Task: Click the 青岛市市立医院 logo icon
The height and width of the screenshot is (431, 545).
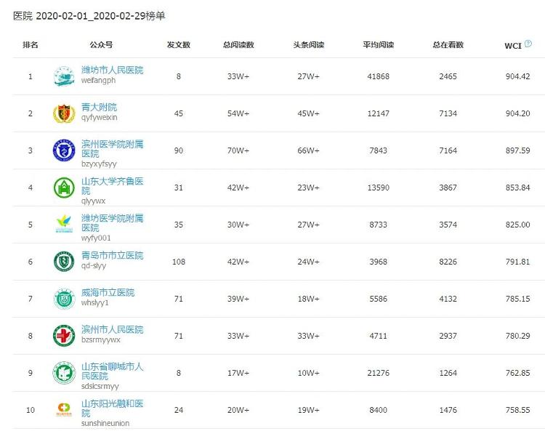Action: coord(64,262)
